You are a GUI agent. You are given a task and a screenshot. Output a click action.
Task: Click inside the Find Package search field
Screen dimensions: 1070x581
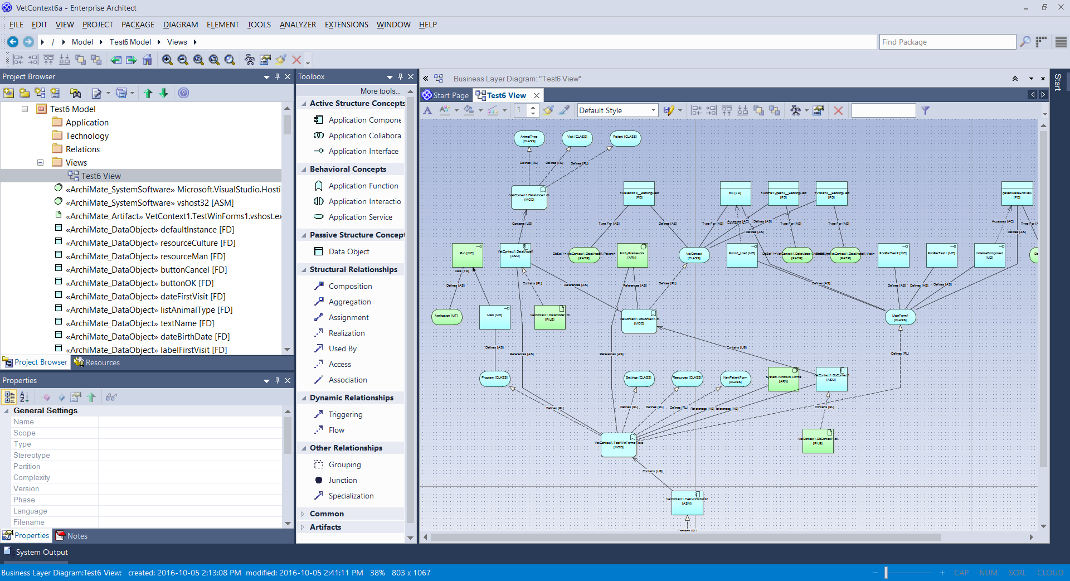click(947, 42)
